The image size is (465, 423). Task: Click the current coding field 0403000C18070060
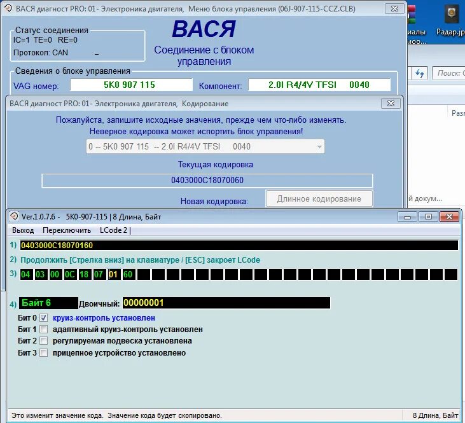[207, 181]
